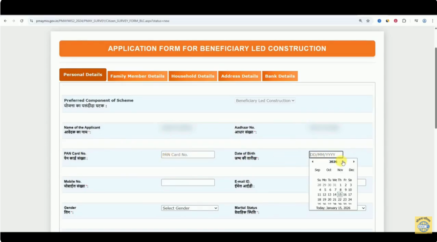The height and width of the screenshot is (242, 437).
Task: Click the PAN Card No. input field
Action: tap(188, 155)
